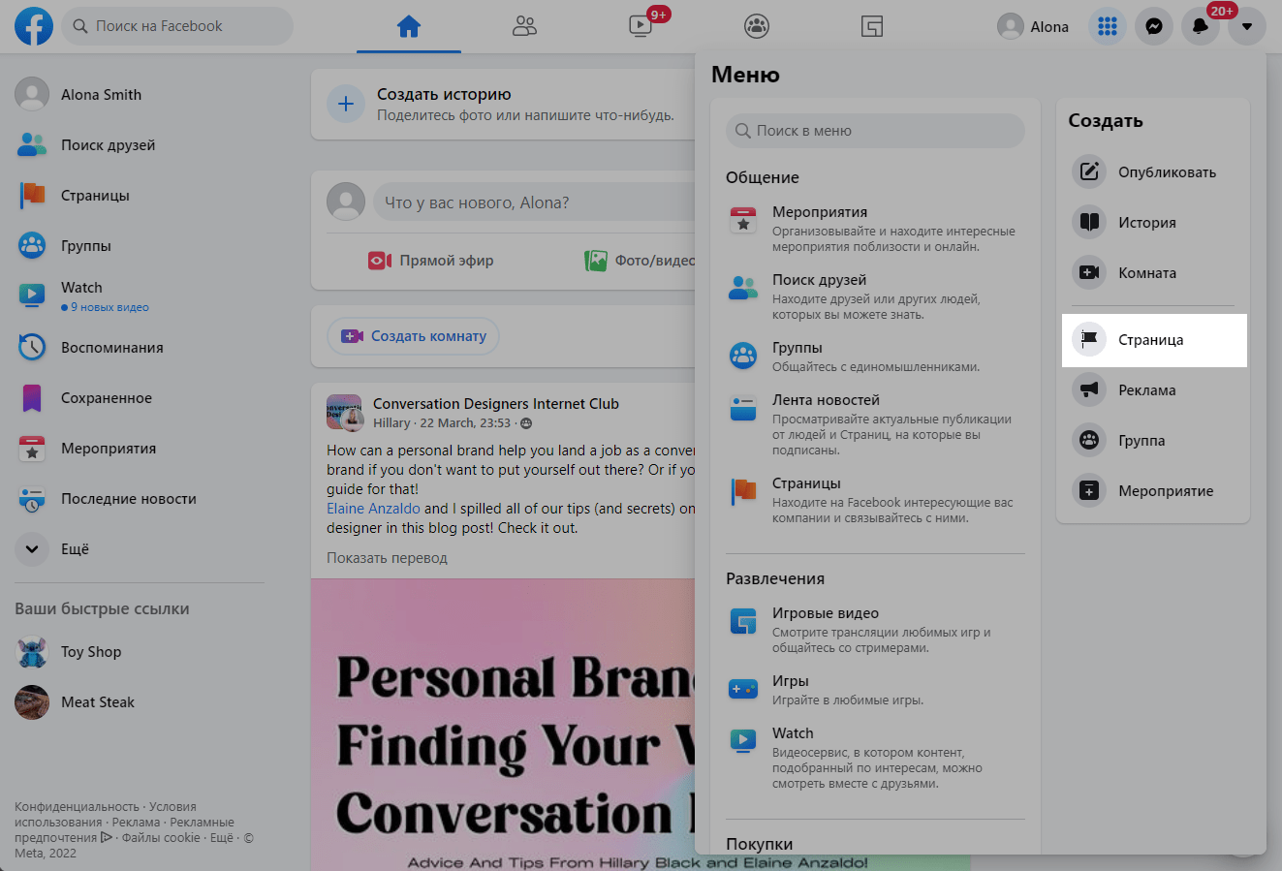Open the Gaming tab icon in header
The height and width of the screenshot is (871, 1282).
click(872, 26)
